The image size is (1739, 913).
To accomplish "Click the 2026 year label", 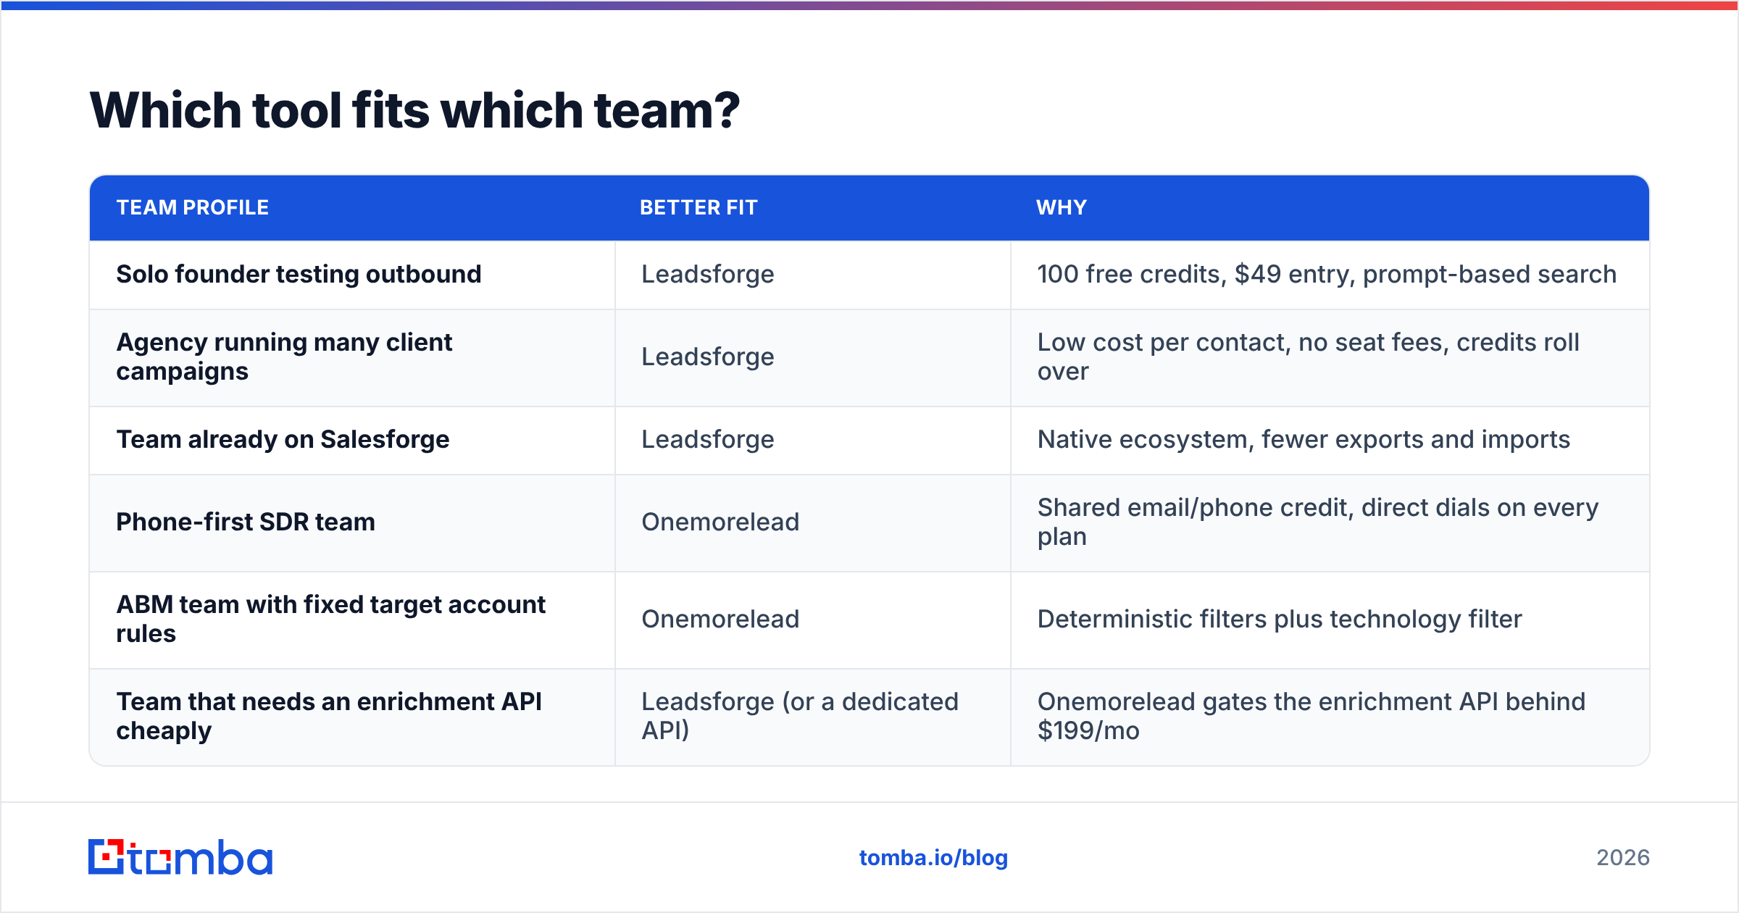I will click(1623, 858).
